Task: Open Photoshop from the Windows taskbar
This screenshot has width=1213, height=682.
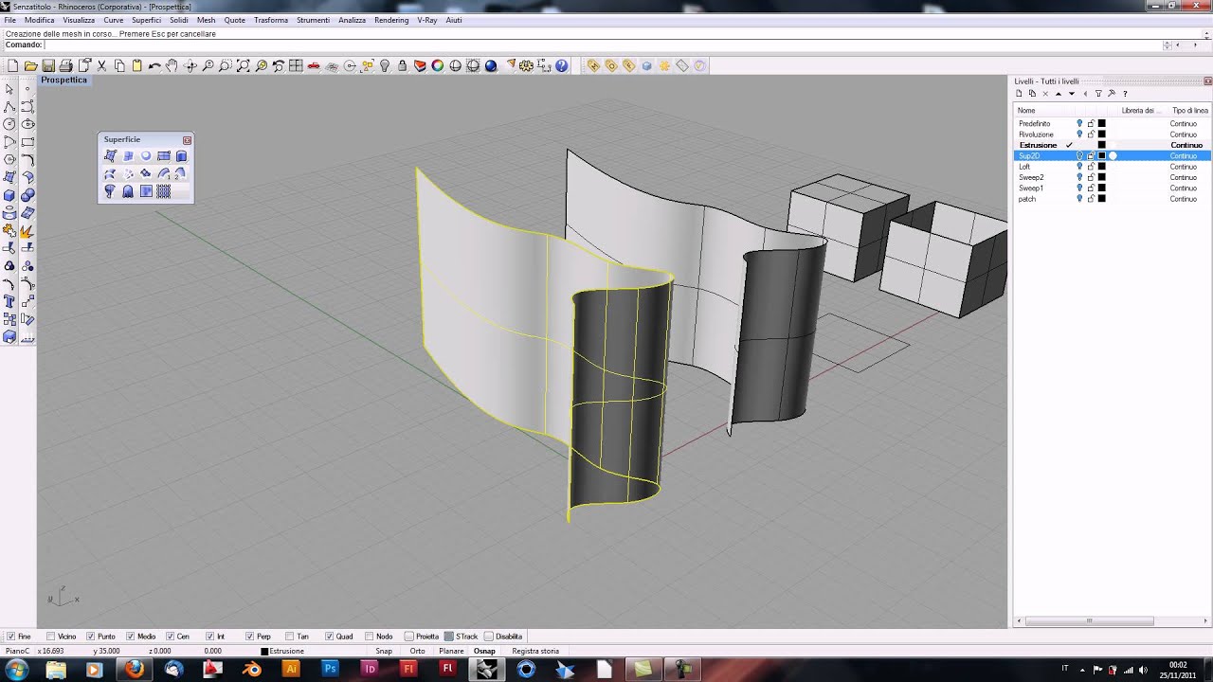Action: (x=330, y=669)
